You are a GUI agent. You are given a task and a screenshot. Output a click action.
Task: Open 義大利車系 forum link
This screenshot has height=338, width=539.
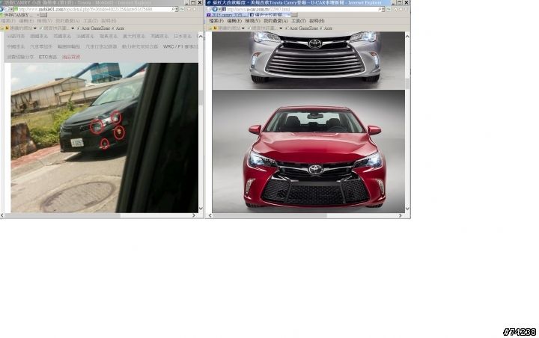(x=134, y=36)
